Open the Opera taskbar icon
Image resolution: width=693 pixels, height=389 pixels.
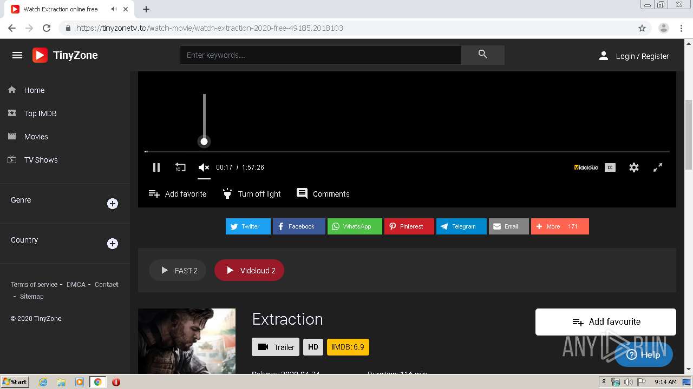point(116,382)
